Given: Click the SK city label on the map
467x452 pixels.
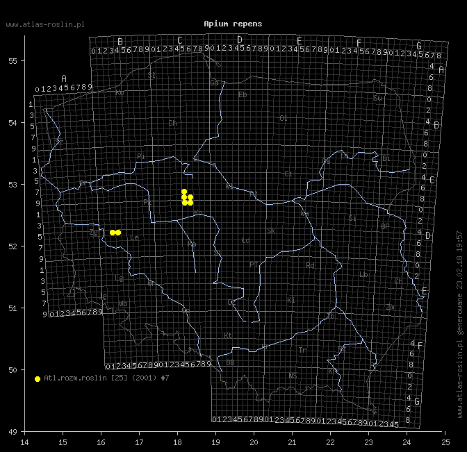Looking at the screenshot, I should (x=271, y=231).
